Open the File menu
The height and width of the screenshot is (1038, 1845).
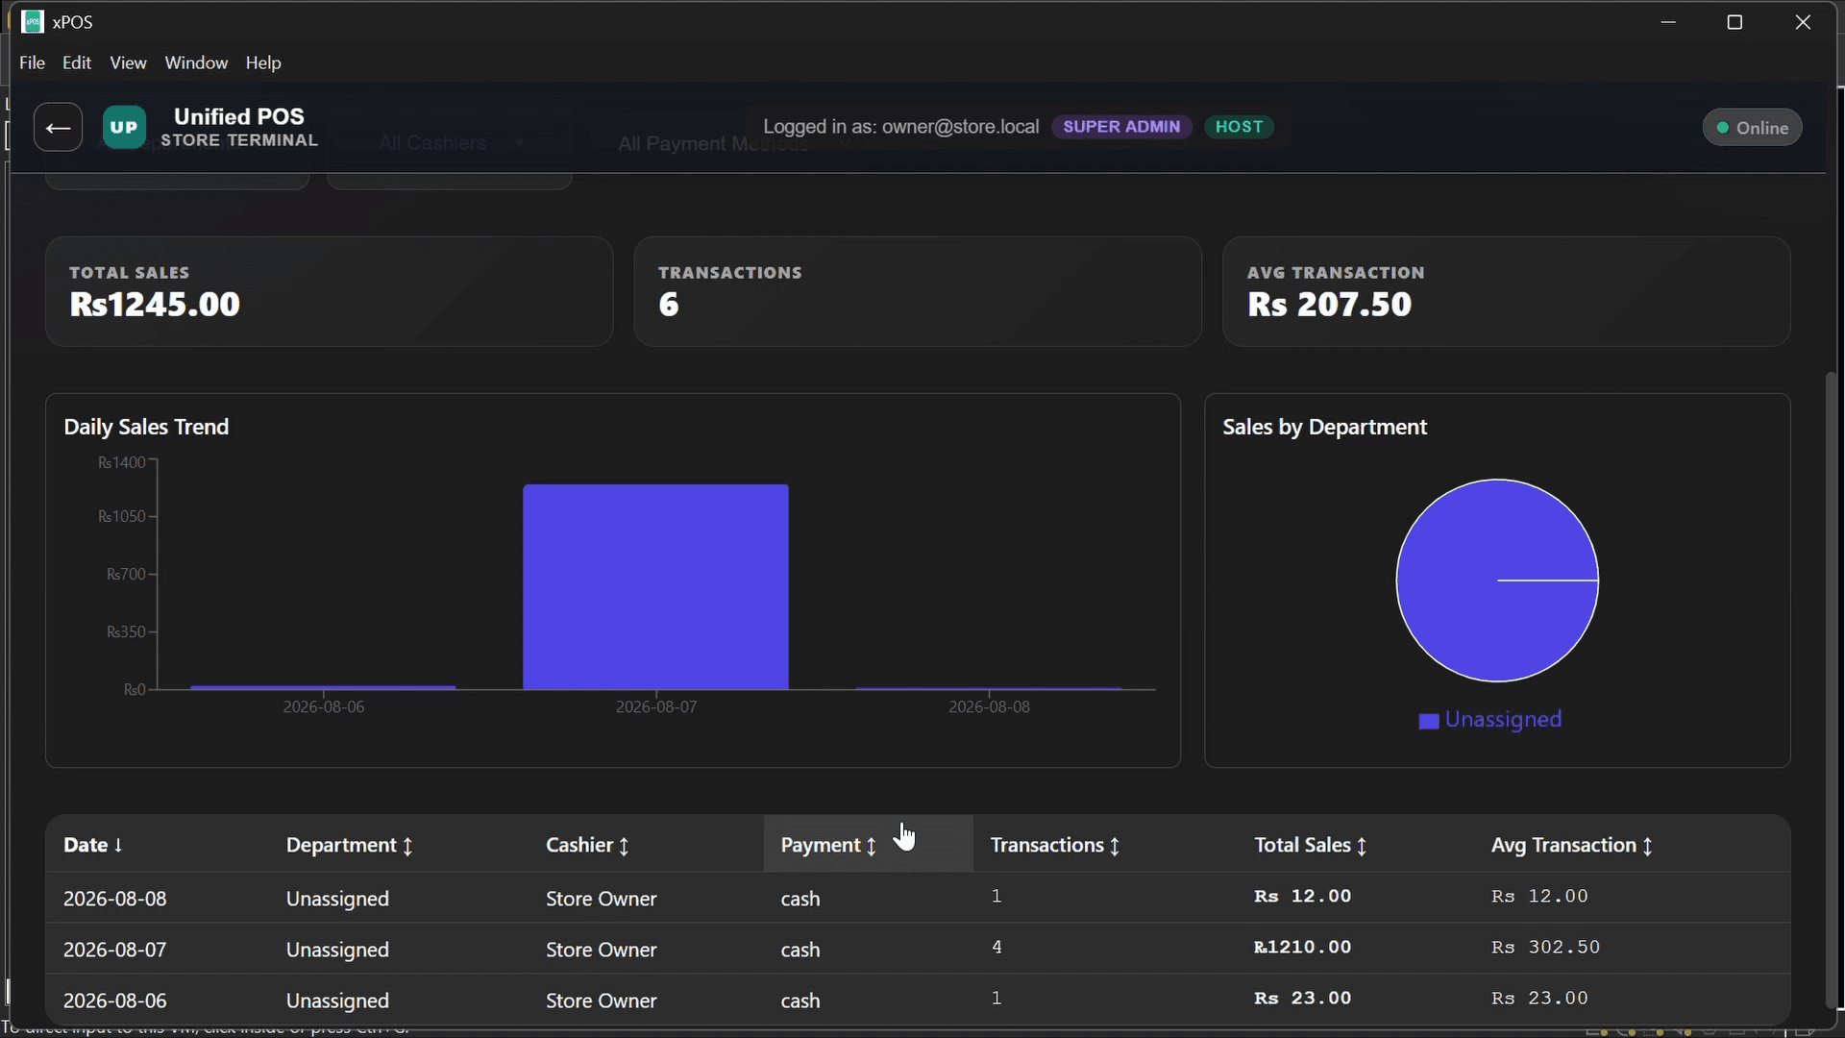pyautogui.click(x=32, y=62)
